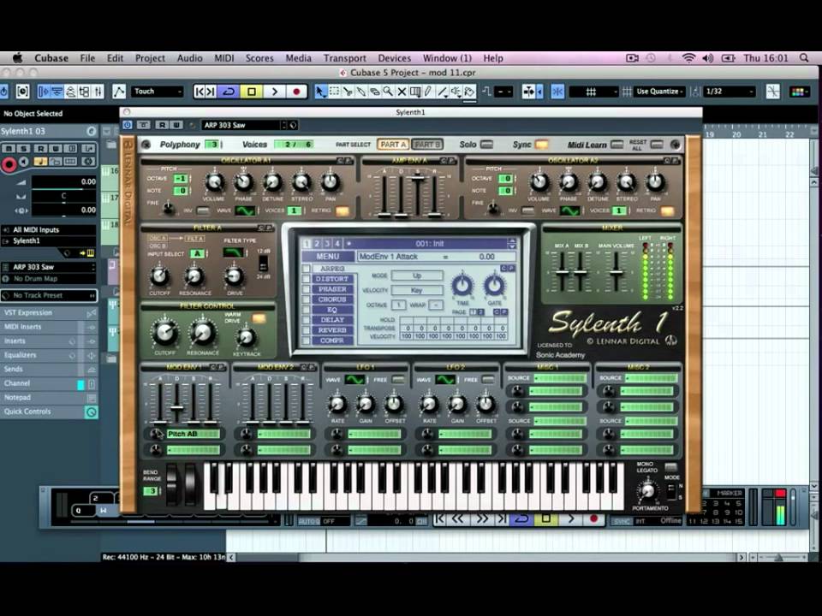Open the Devices menu
The width and height of the screenshot is (822, 616).
(394, 58)
